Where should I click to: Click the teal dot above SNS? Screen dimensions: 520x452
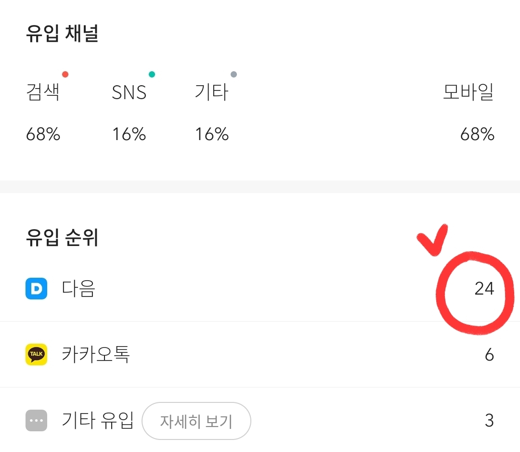[x=152, y=74]
